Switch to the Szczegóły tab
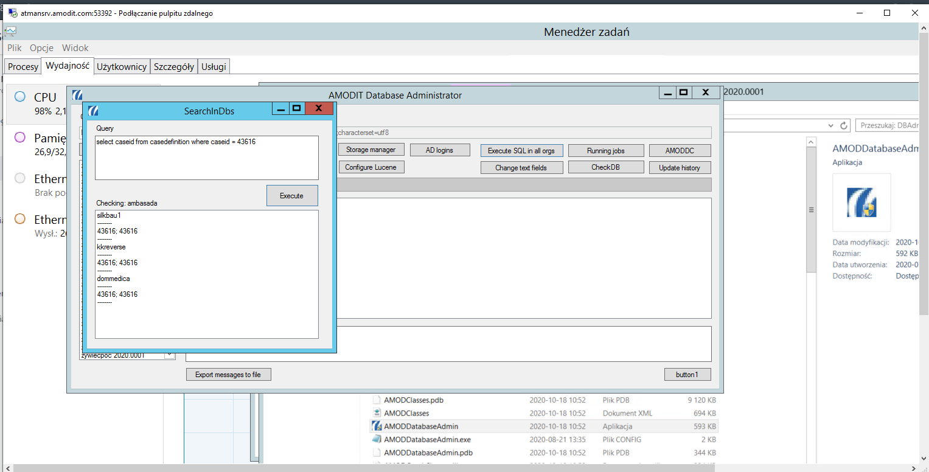The width and height of the screenshot is (929, 472). tap(174, 66)
